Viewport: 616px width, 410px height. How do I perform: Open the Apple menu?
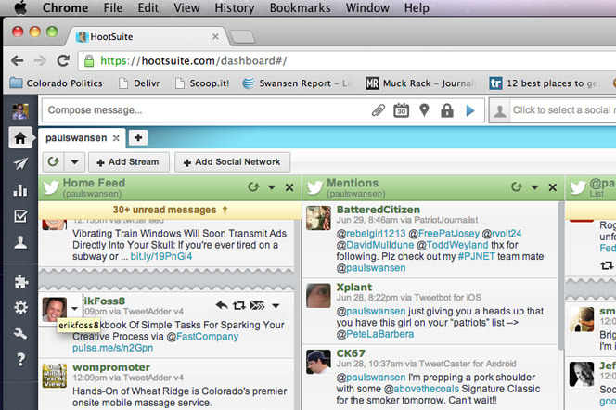coord(20,7)
